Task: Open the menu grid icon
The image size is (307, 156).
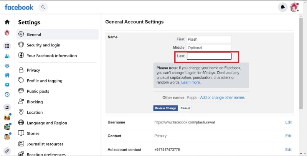Action: (7, 46)
